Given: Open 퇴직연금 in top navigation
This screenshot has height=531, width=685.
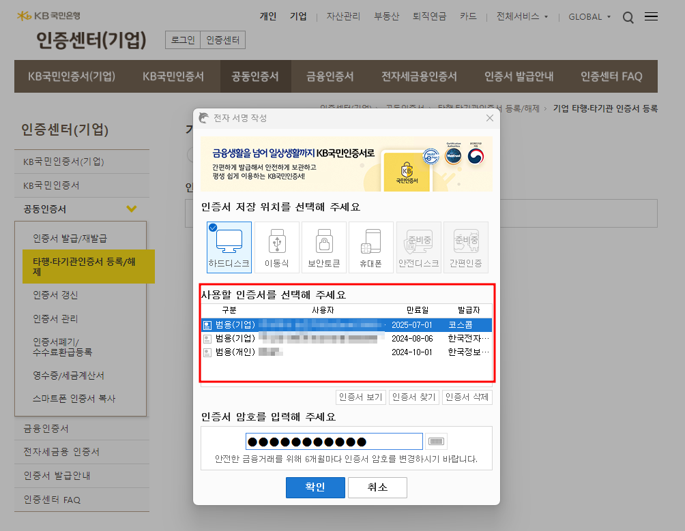Looking at the screenshot, I should pyautogui.click(x=429, y=16).
